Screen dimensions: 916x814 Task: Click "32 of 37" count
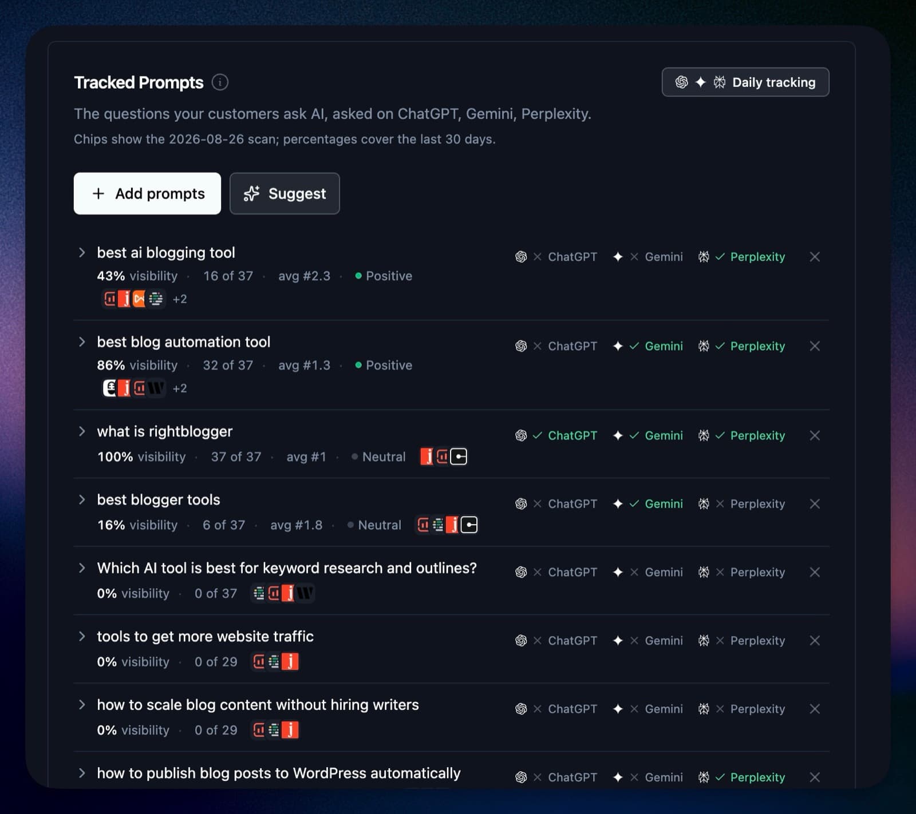click(x=228, y=365)
